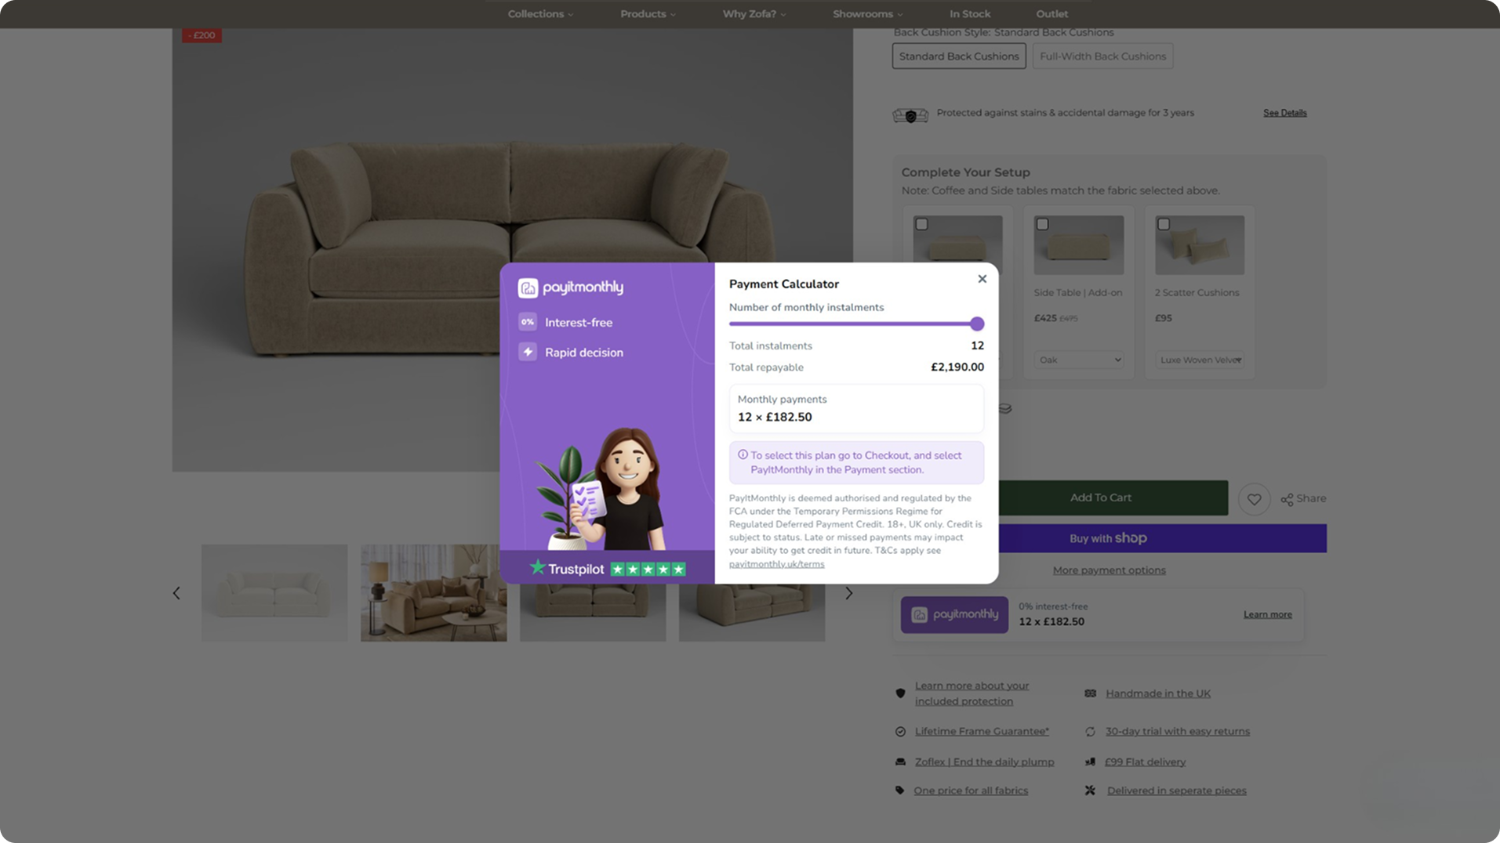The height and width of the screenshot is (843, 1500).
Task: Click the payitmonthly badge below payment options
Action: coord(954,615)
